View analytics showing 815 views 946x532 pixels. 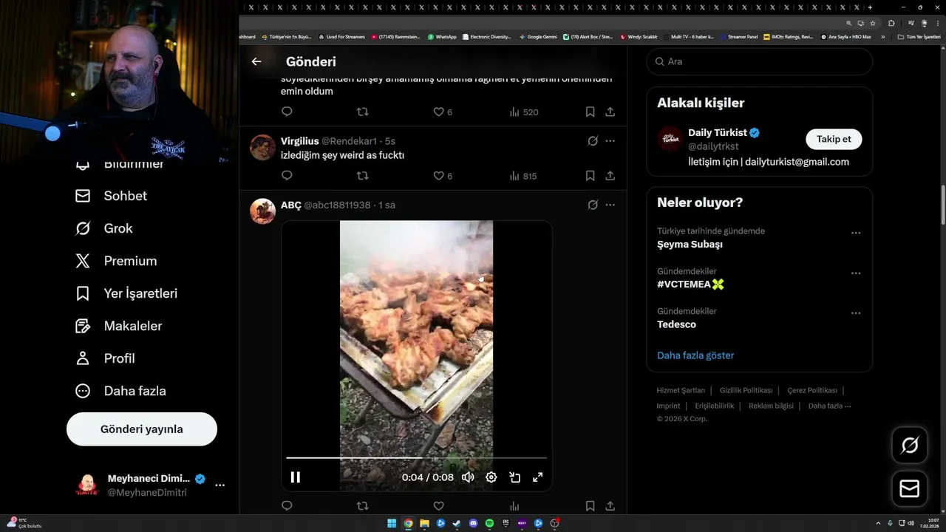click(523, 176)
